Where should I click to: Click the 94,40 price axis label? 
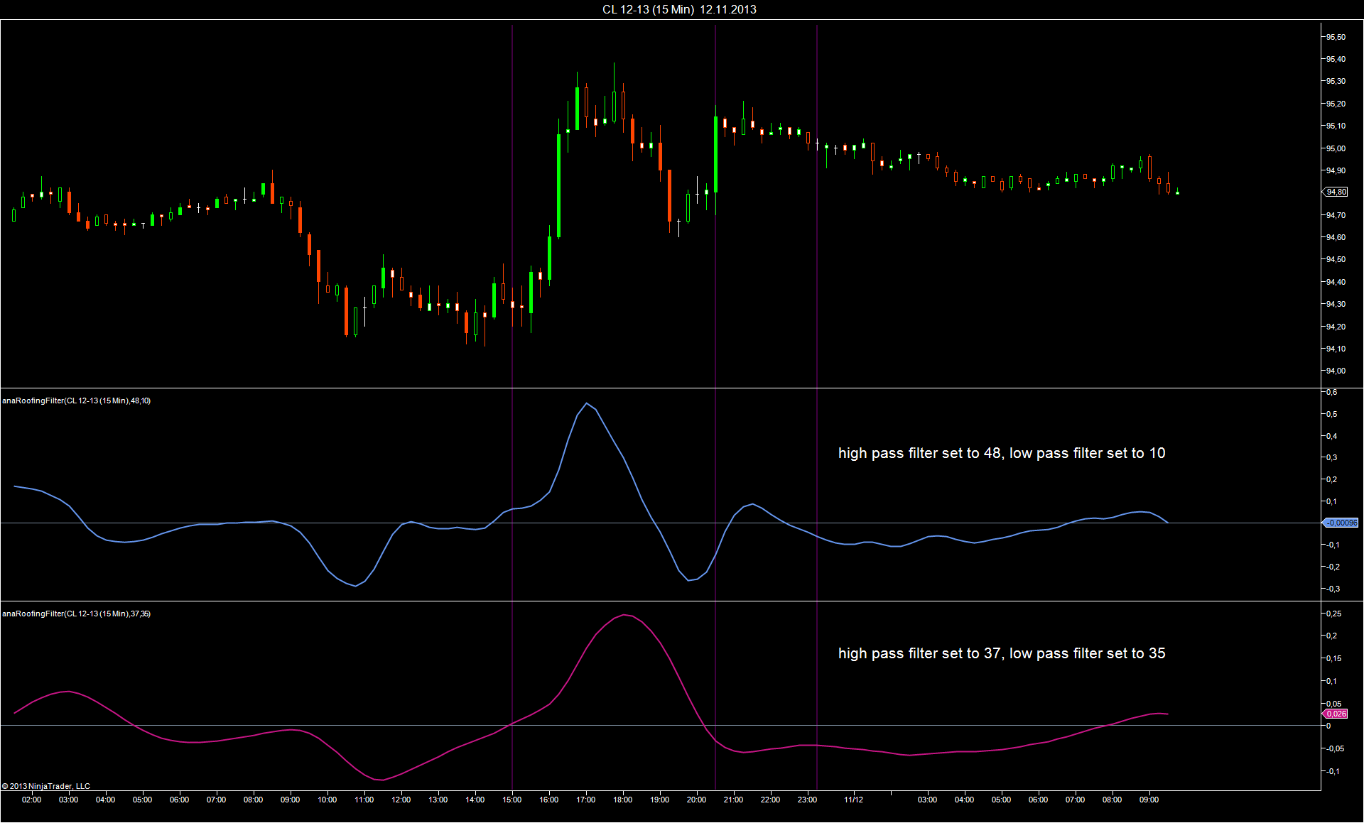pos(1336,282)
